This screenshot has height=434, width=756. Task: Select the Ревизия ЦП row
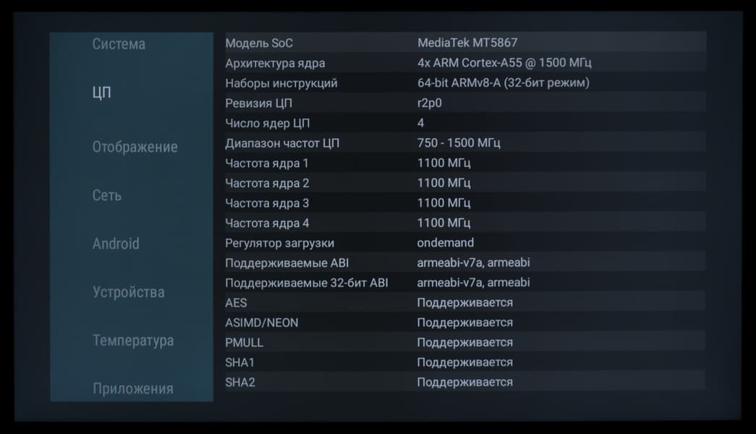[464, 103]
